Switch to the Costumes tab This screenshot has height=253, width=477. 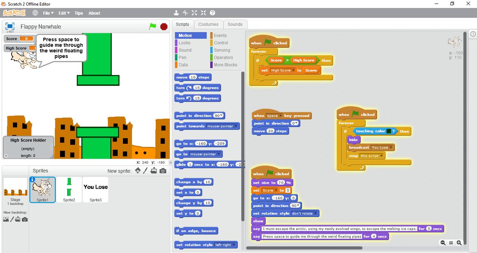[x=208, y=24]
